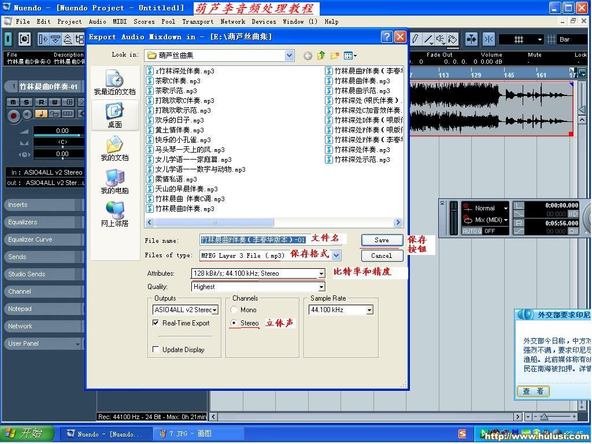Click the Create New Folder icon
The height and width of the screenshot is (444, 592).
point(335,56)
